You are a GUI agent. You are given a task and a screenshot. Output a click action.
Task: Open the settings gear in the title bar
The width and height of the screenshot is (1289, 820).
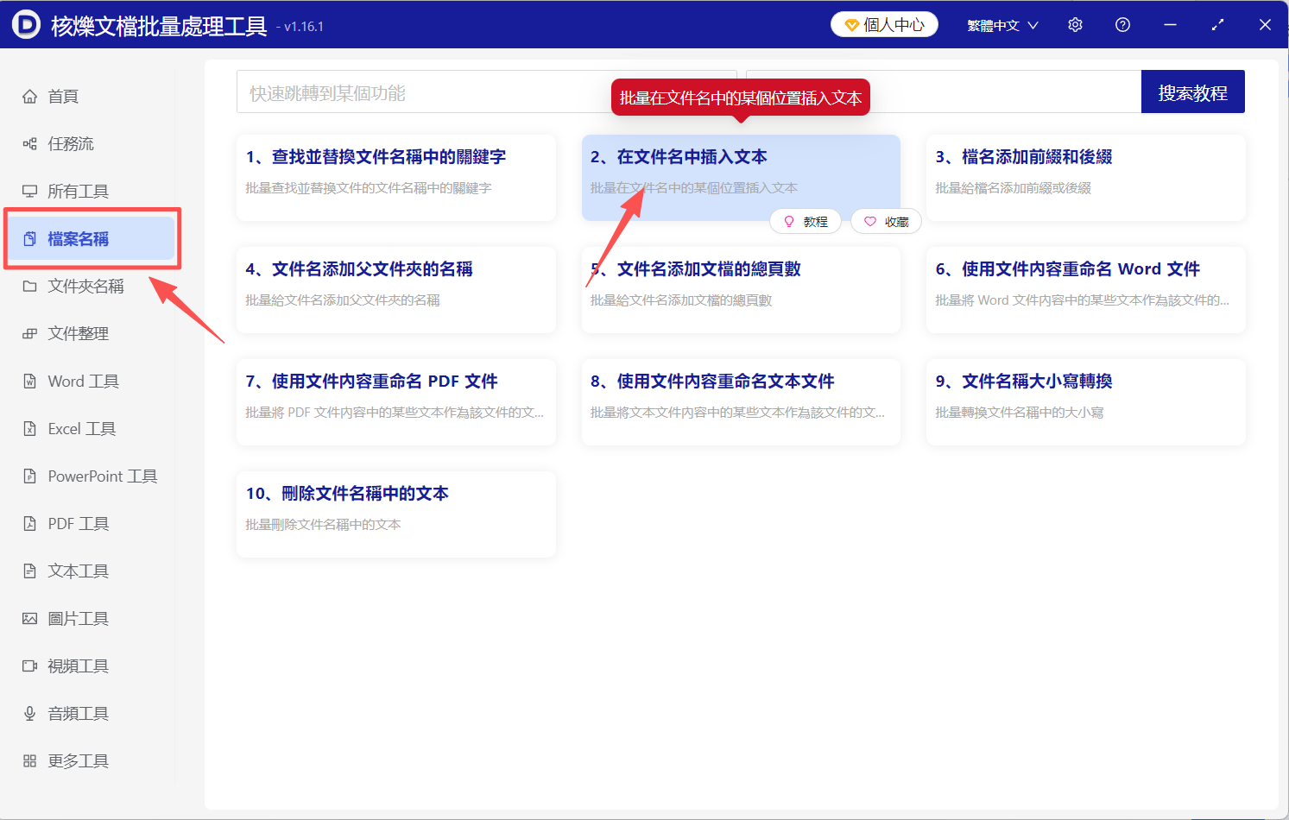1075,24
